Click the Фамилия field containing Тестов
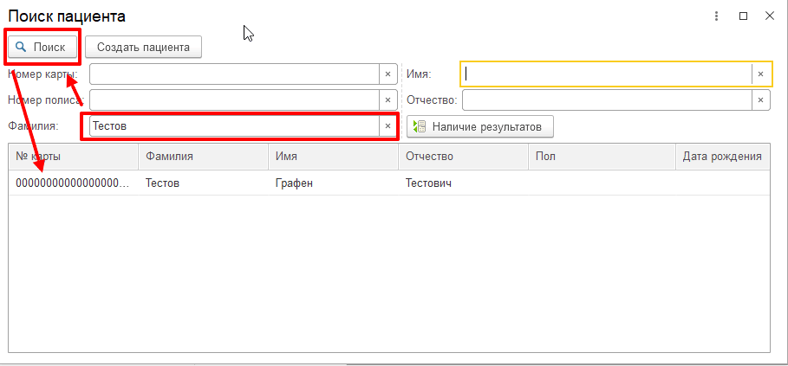 point(234,126)
